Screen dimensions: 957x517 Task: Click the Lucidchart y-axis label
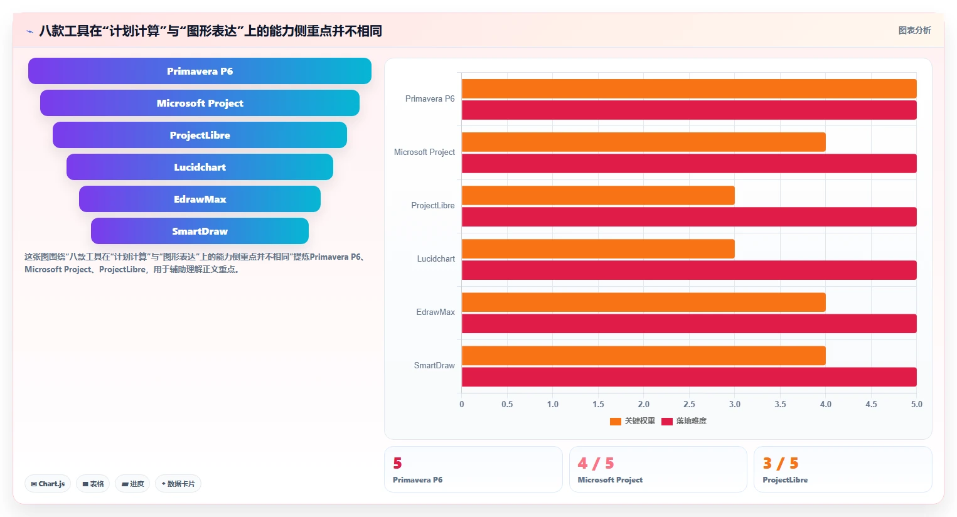(436, 258)
